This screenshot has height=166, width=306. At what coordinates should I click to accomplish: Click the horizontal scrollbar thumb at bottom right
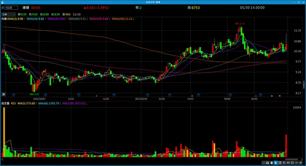(x=292, y=159)
